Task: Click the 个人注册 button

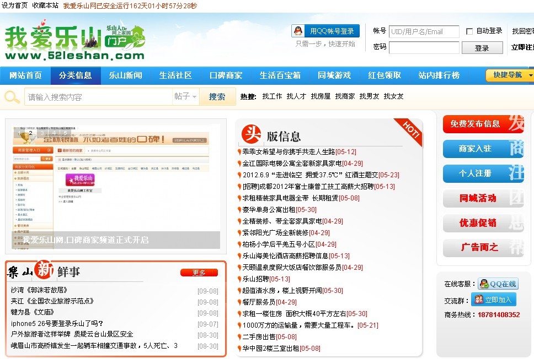Action: tap(483, 174)
